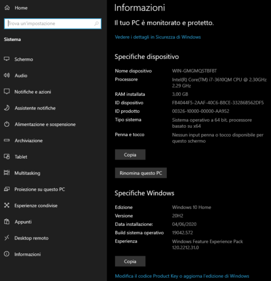Click the Specifiche dispositivo heading
The image size is (271, 281).
tap(147, 57)
